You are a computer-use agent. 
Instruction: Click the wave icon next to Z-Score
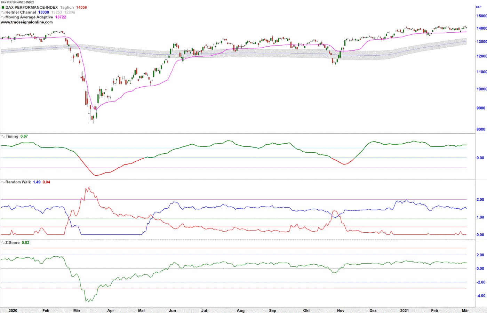point(3,243)
